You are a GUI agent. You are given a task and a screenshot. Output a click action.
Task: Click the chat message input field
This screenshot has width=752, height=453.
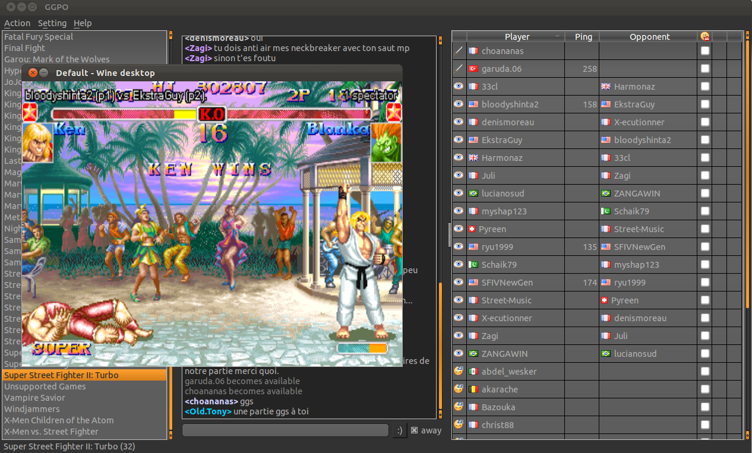285,430
